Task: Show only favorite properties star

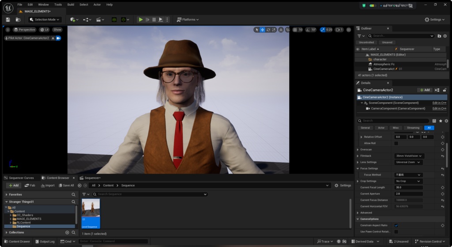Action: click(441, 121)
